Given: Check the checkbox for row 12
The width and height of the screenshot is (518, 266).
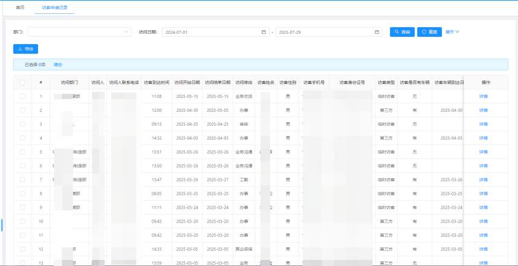Looking at the screenshot, I should click(22, 249).
